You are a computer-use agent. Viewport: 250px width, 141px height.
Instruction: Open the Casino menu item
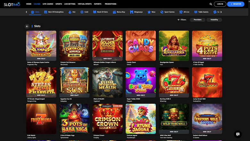pyautogui.click(x=37, y=4)
